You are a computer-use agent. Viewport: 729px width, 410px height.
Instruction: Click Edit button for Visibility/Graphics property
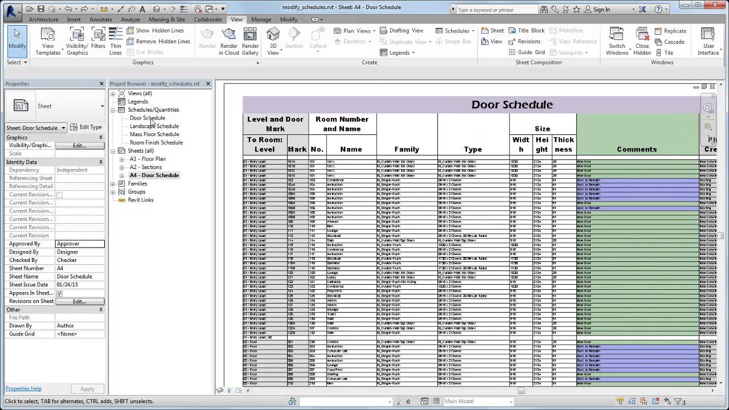(80, 146)
